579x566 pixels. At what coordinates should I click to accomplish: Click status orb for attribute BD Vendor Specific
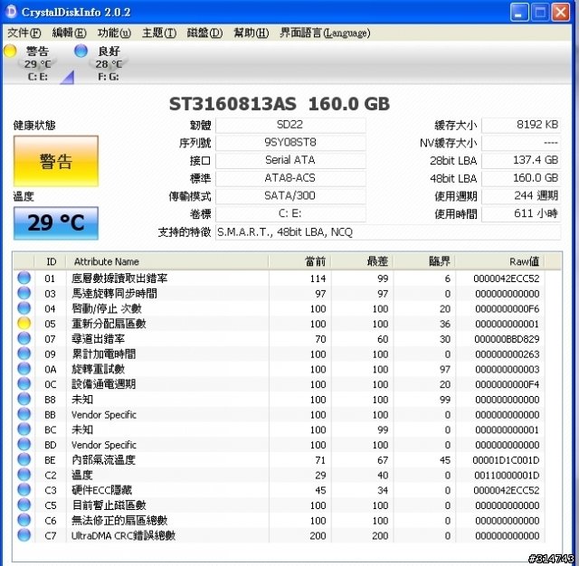[x=24, y=444]
